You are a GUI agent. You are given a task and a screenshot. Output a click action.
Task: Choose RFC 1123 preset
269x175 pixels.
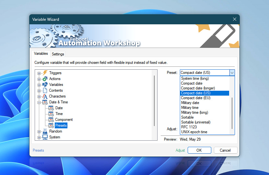click(205, 127)
